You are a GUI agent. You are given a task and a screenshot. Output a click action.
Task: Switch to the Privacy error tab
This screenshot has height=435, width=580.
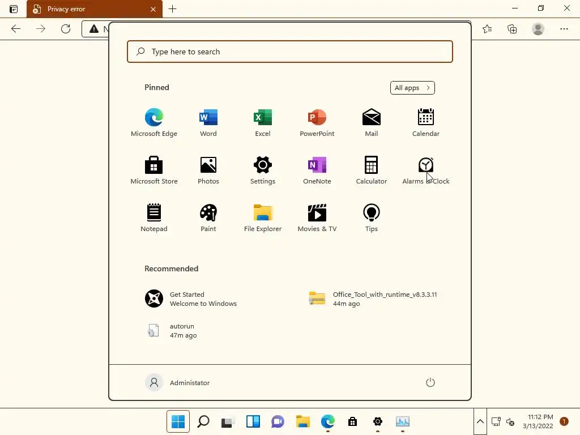coord(95,9)
